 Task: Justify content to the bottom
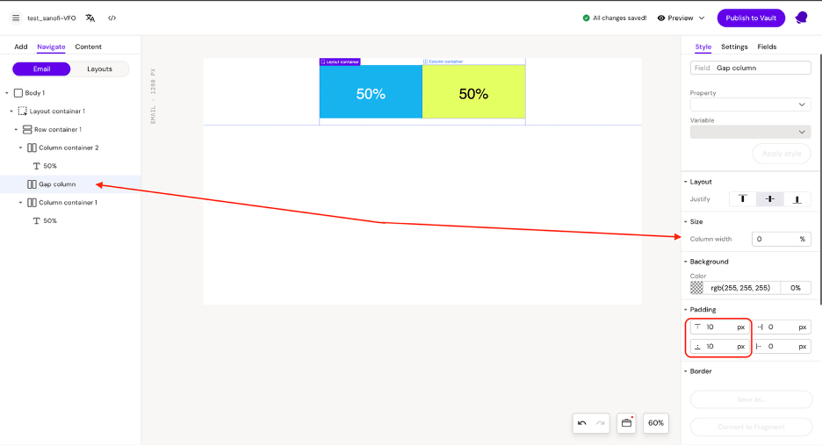click(x=797, y=199)
